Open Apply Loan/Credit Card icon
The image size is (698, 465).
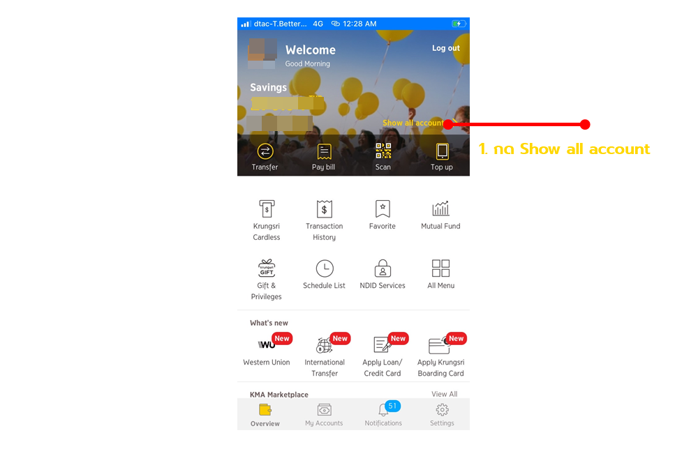tap(382, 345)
